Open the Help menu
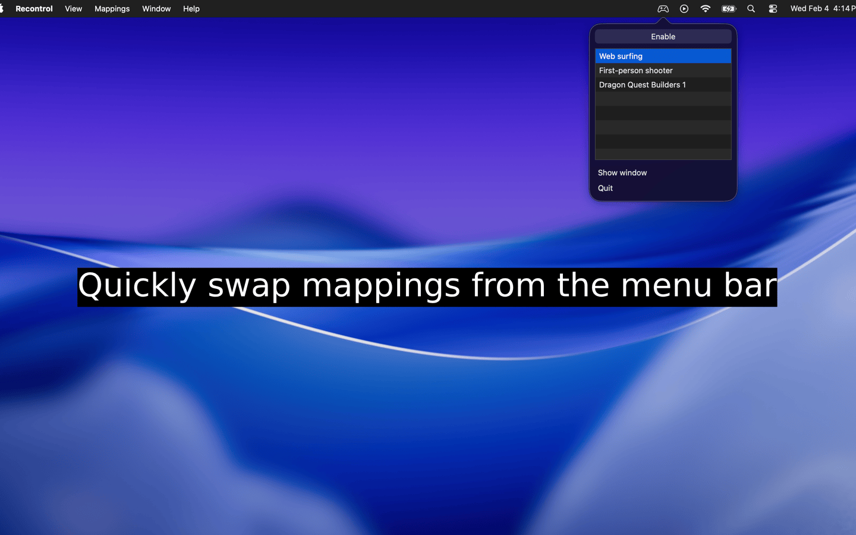Viewport: 856px width, 535px height. click(191, 8)
